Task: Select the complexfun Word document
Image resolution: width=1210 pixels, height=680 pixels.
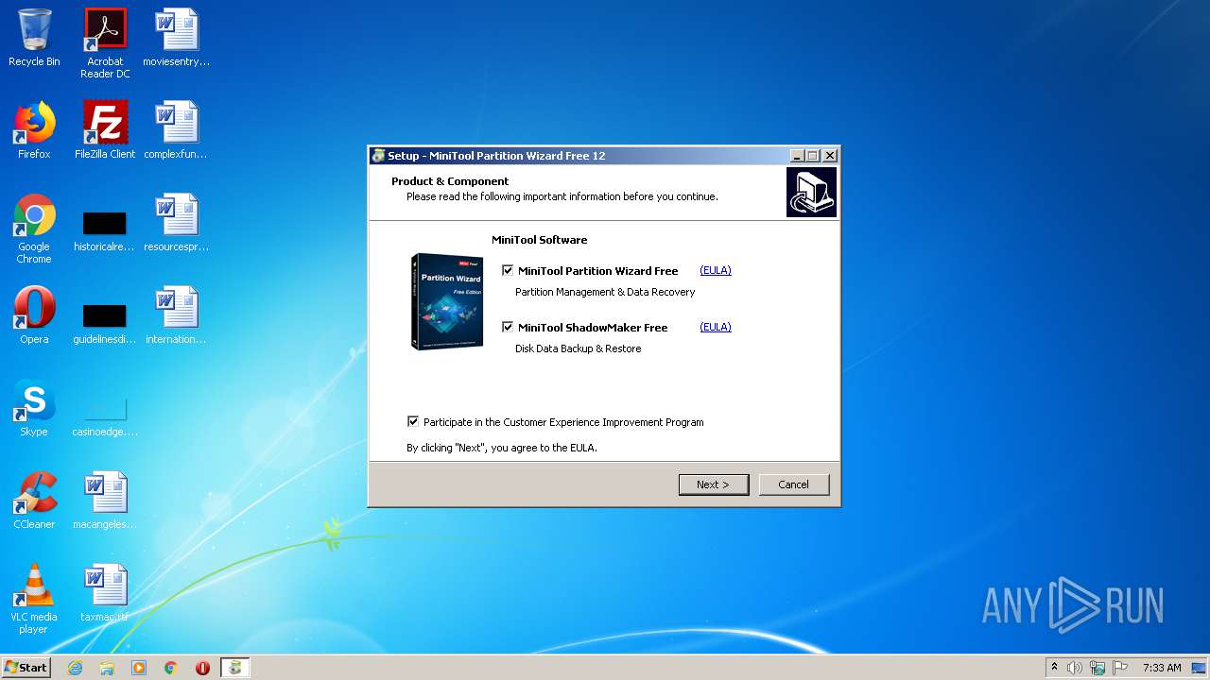Action: [x=176, y=130]
